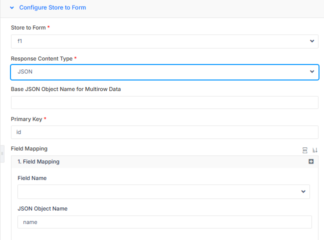Focus the Primary Key input containing id
The width and height of the screenshot is (324, 240).
tap(164, 132)
